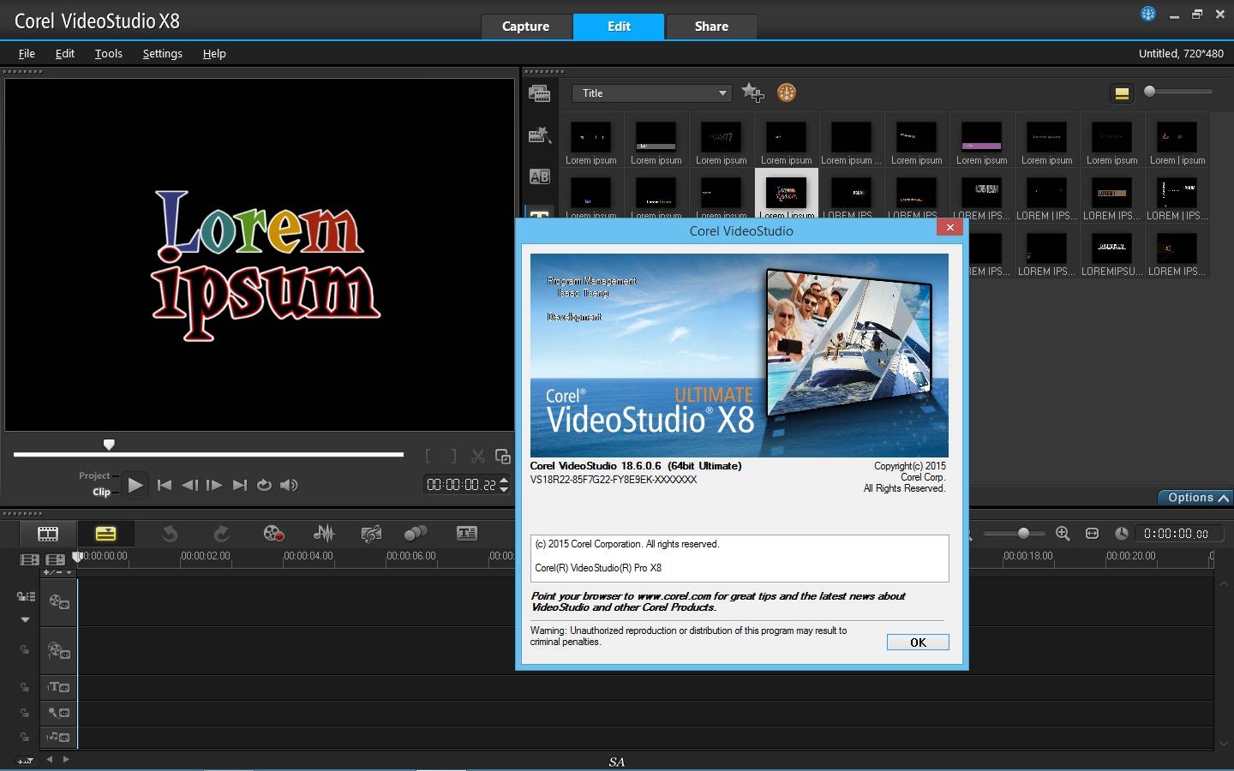Image resolution: width=1234 pixels, height=771 pixels.
Task: Select Clip playback mode
Action: [101, 492]
